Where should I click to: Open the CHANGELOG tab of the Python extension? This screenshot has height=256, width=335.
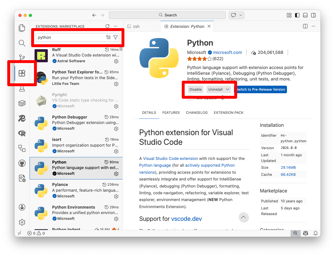(x=197, y=113)
